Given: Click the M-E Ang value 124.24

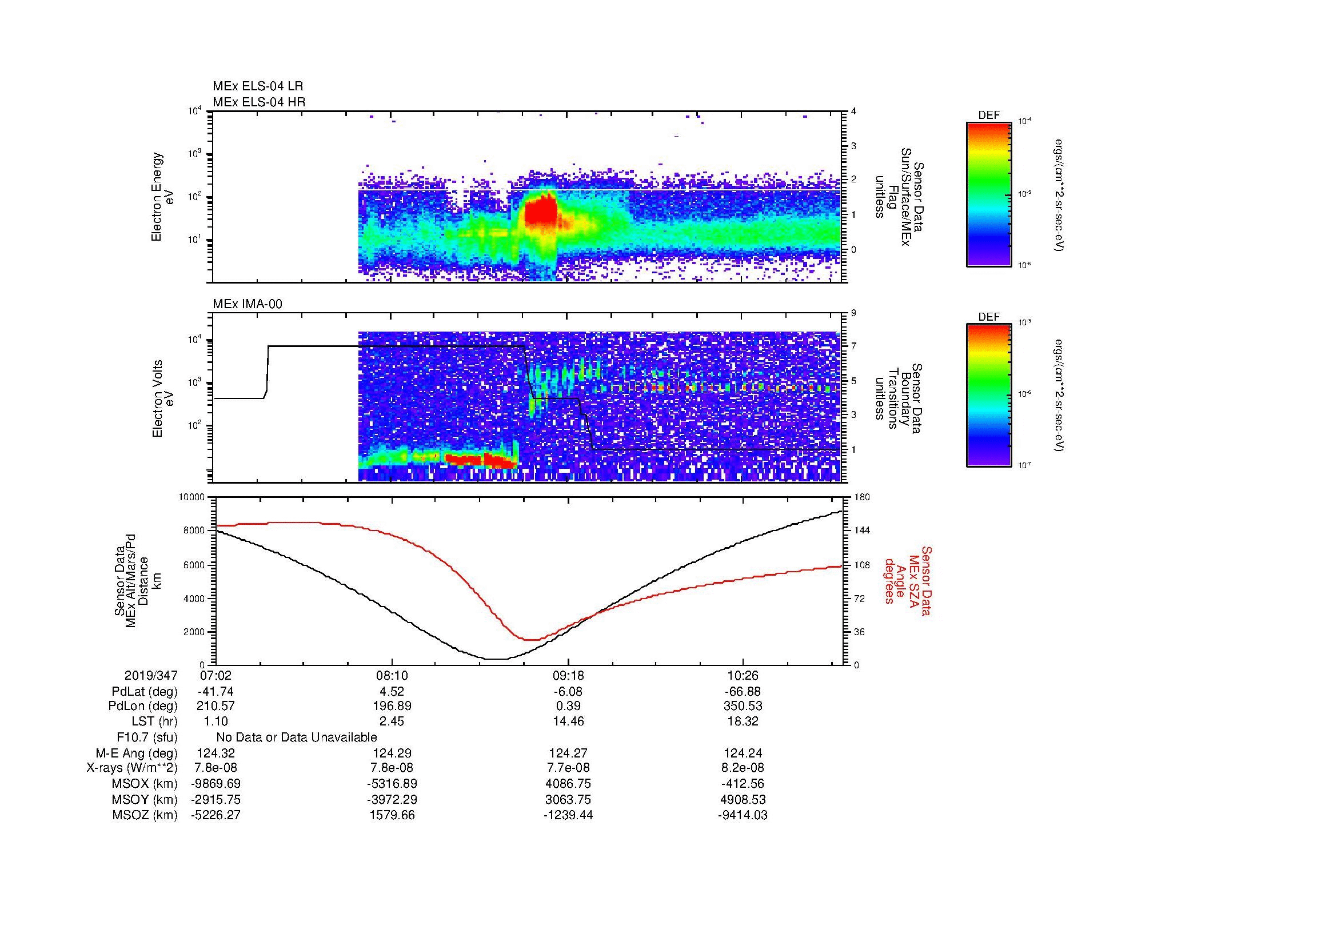Looking at the screenshot, I should [743, 753].
